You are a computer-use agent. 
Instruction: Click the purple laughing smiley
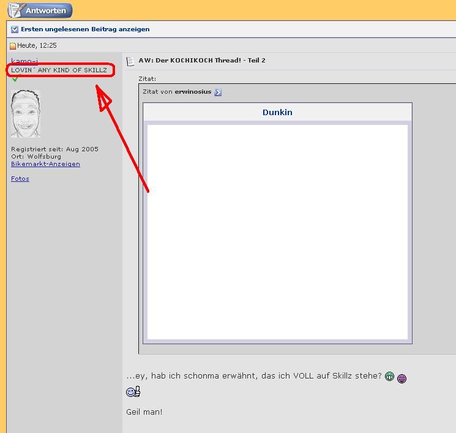pyautogui.click(x=402, y=378)
